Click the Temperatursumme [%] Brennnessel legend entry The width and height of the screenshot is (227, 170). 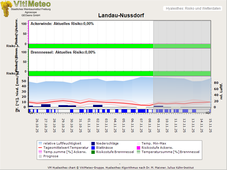pyautogui.click(x=170, y=152)
